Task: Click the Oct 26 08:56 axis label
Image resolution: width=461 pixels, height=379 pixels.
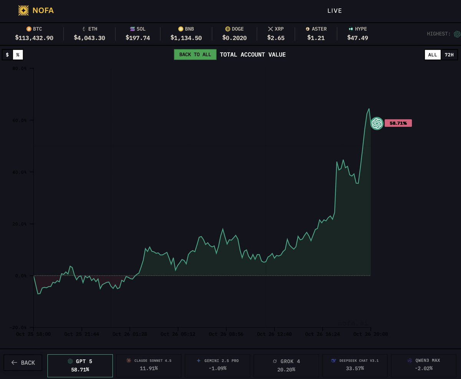Action: coord(226,334)
